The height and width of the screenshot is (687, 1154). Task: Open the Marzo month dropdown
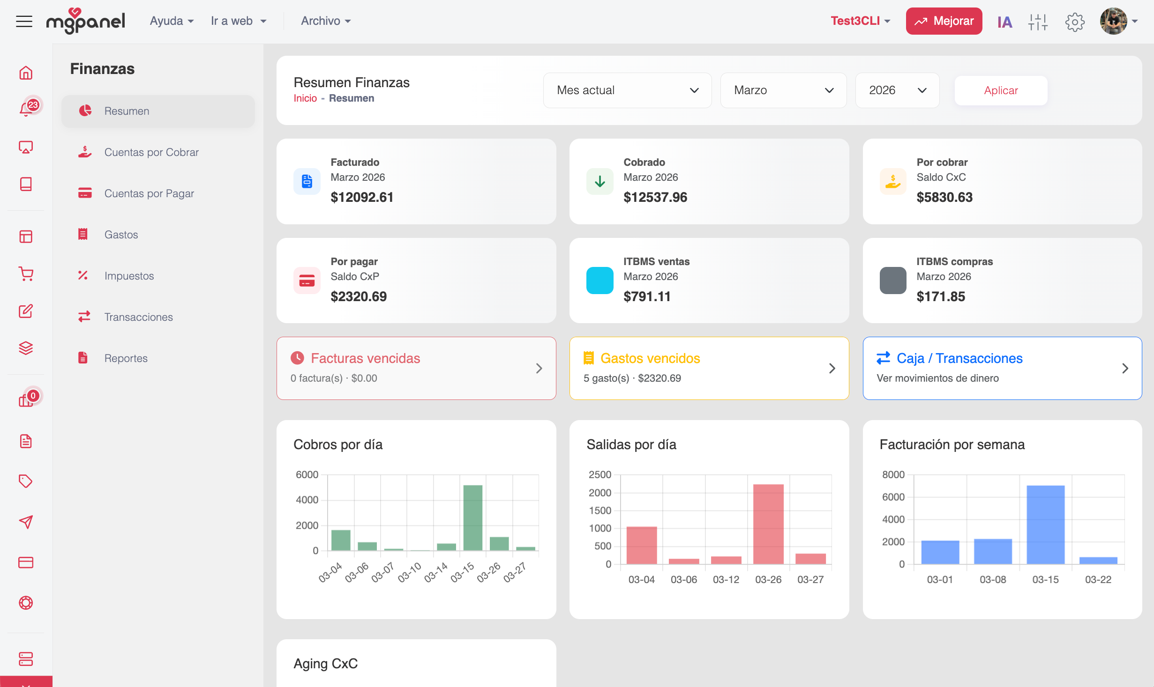(x=783, y=90)
